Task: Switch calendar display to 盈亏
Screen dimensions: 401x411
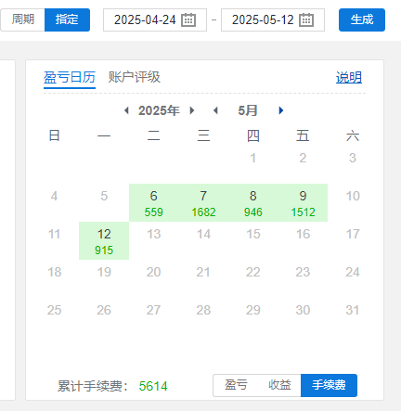Action: (236, 385)
